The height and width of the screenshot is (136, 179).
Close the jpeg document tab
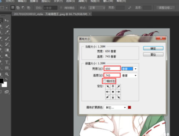tap(90, 14)
